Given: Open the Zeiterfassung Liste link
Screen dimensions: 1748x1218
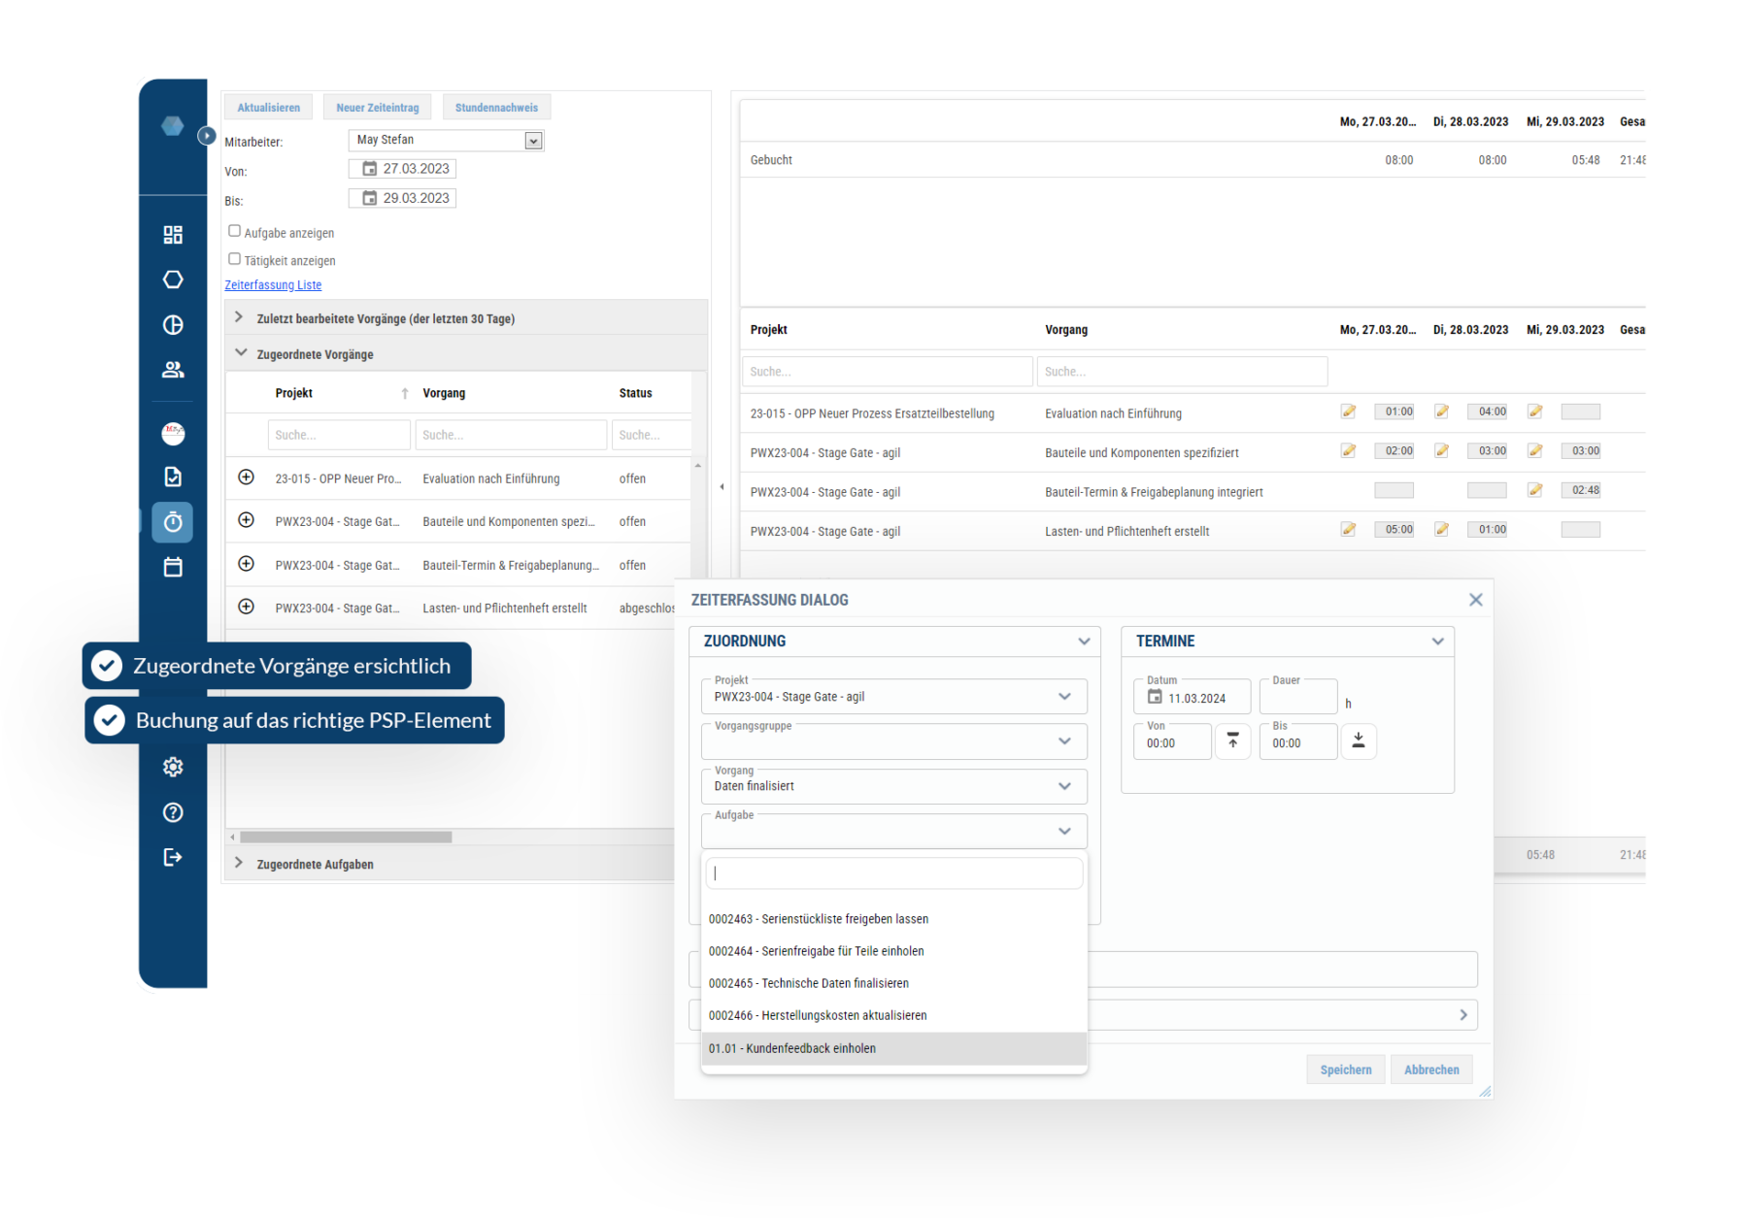Looking at the screenshot, I should (x=273, y=285).
